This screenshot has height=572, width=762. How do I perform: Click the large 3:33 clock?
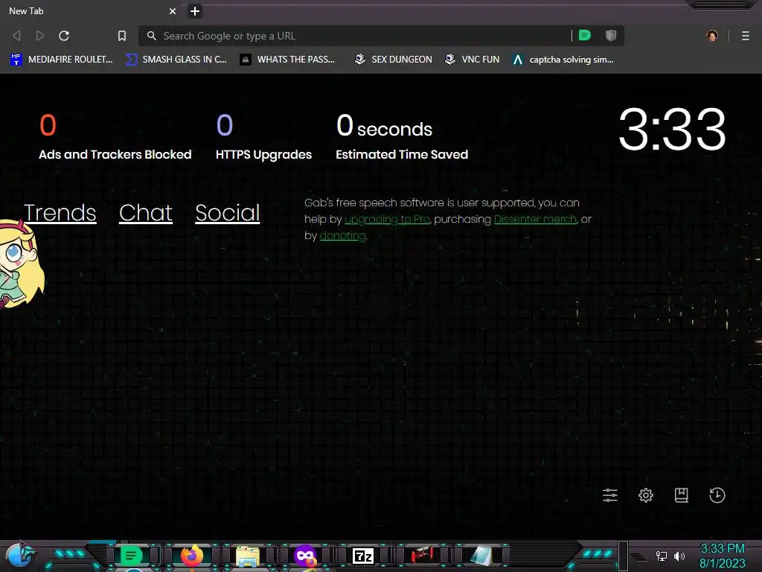point(672,130)
